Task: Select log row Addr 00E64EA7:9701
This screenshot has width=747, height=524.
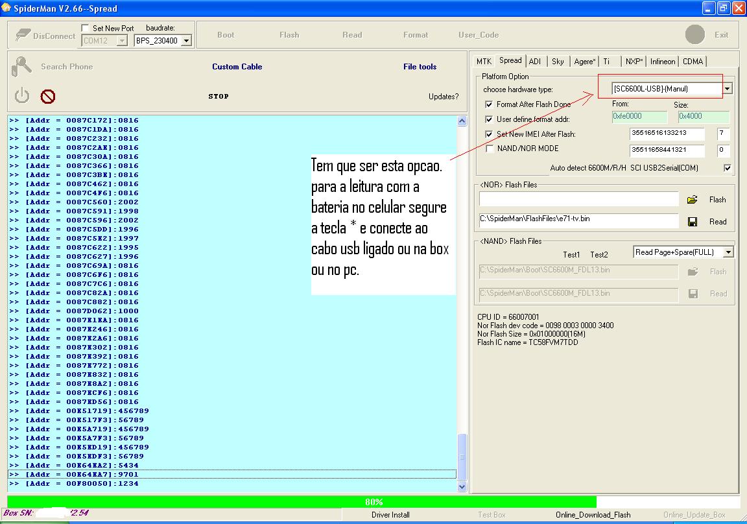Action: pyautogui.click(x=232, y=475)
